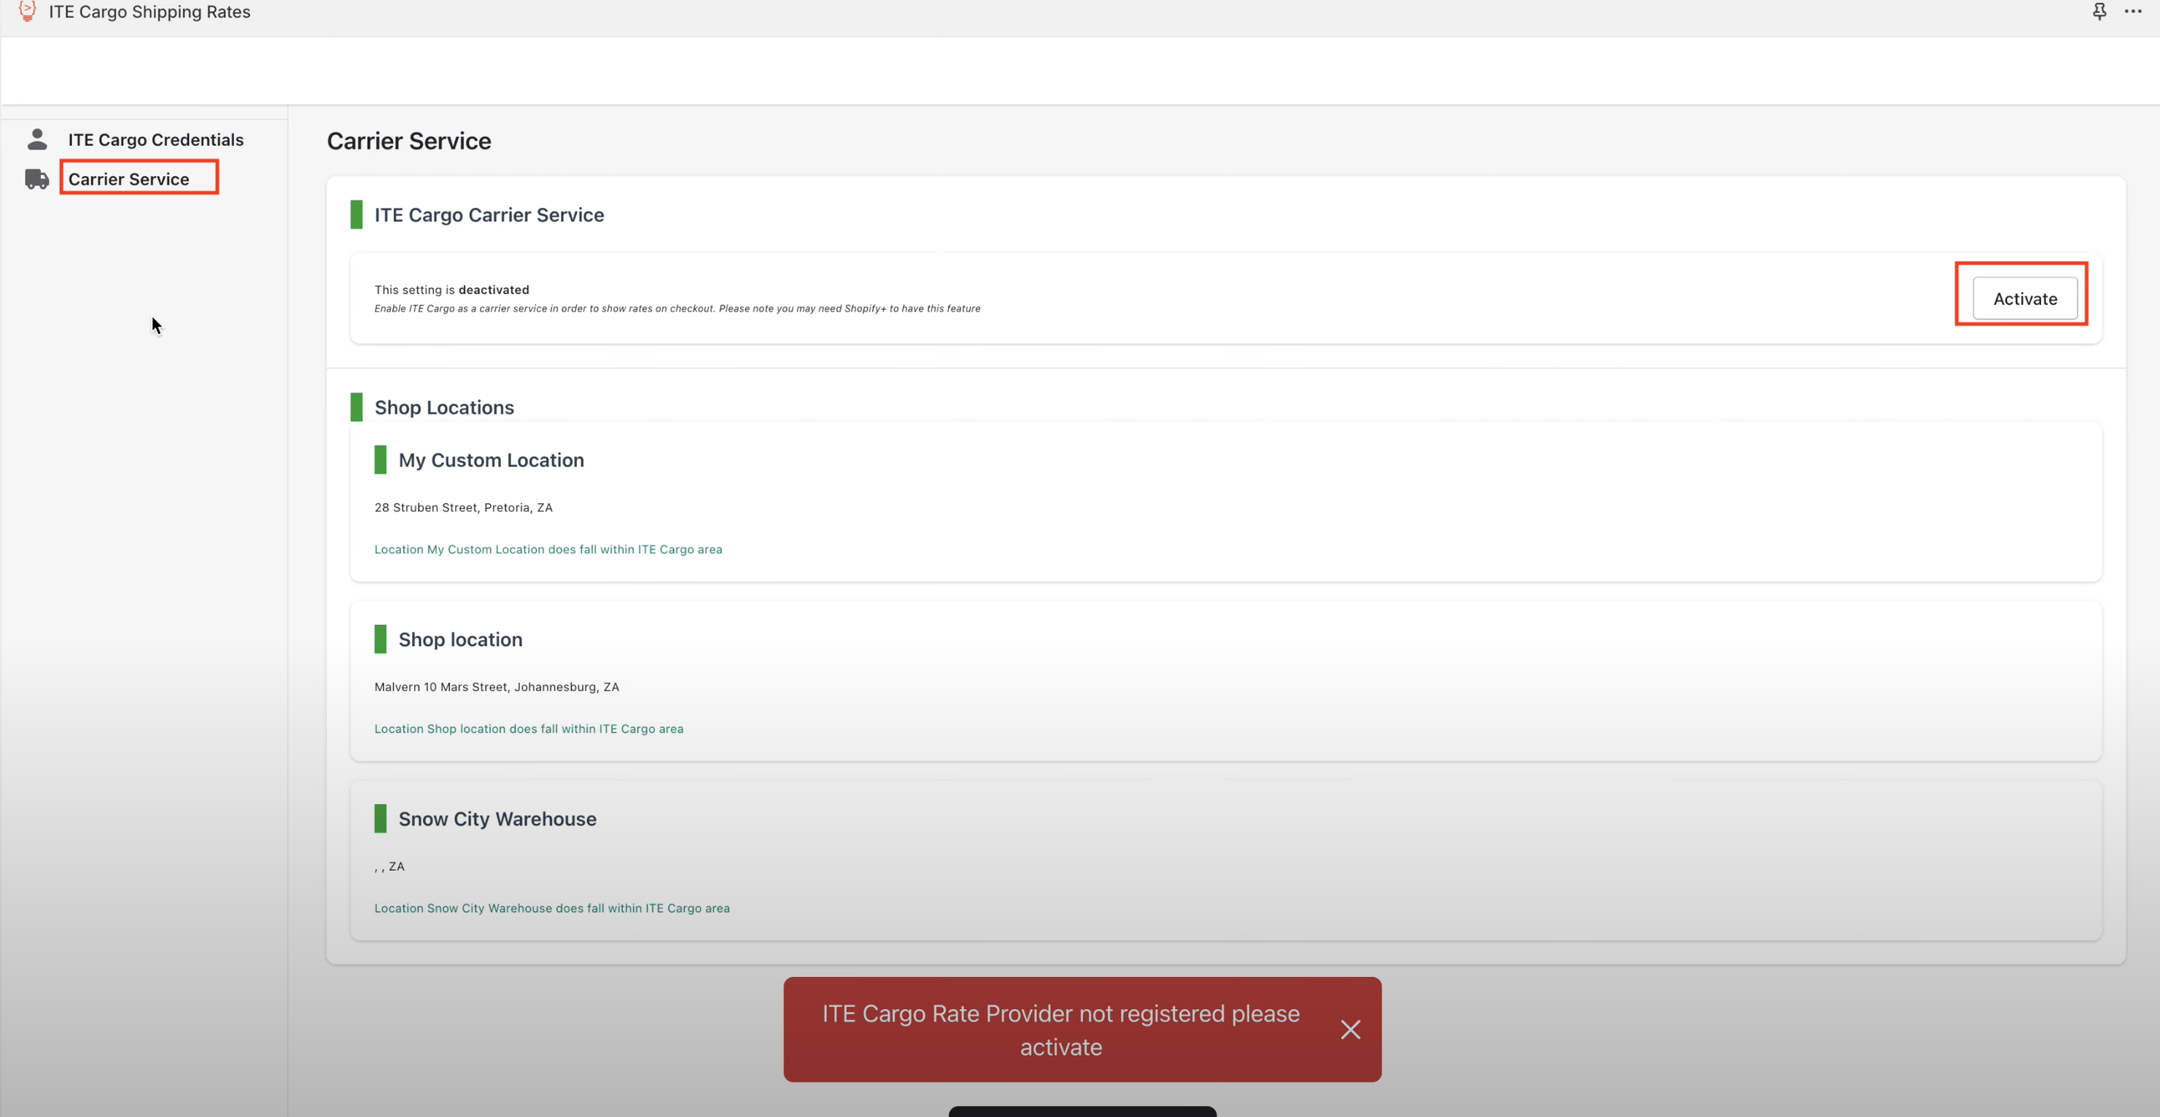Image resolution: width=2160 pixels, height=1117 pixels.
Task: Click the Snow City Warehouse heading
Action: (497, 820)
